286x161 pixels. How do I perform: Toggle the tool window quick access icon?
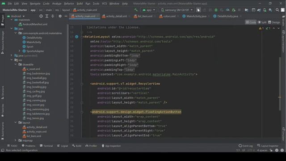click(x=3, y=150)
